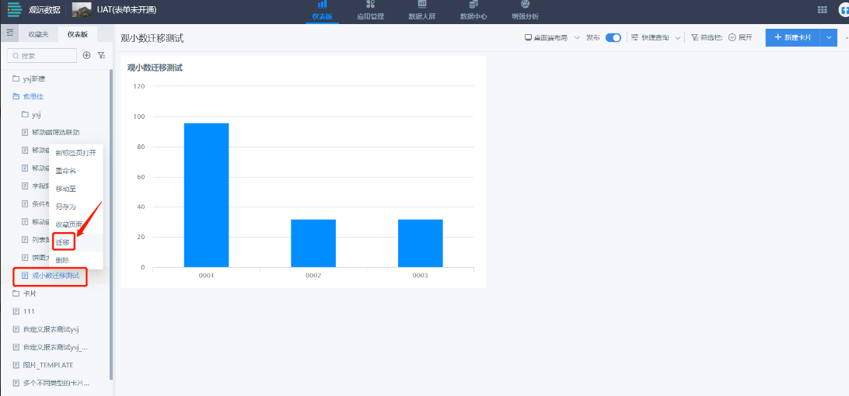
Task: Open 增强分析 in top navigation
Action: 525,10
